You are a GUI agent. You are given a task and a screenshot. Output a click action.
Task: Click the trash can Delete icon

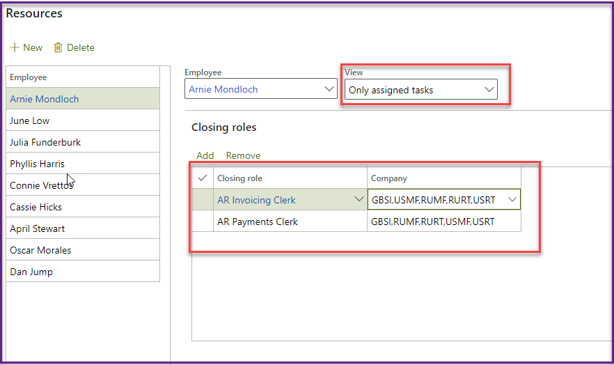pos(58,48)
